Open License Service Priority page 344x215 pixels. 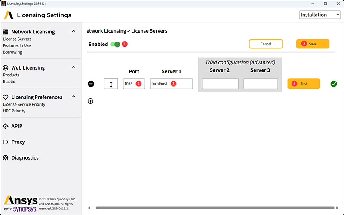pos(24,104)
